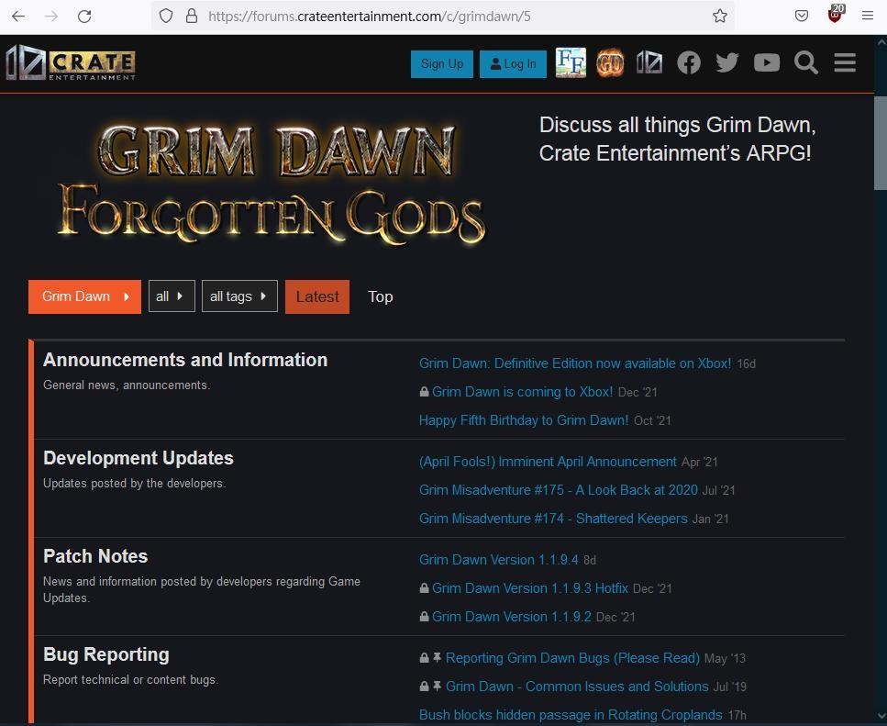Image resolution: width=887 pixels, height=726 pixels.
Task: Click 'Updates posted by the developers.' text
Action: [135, 484]
